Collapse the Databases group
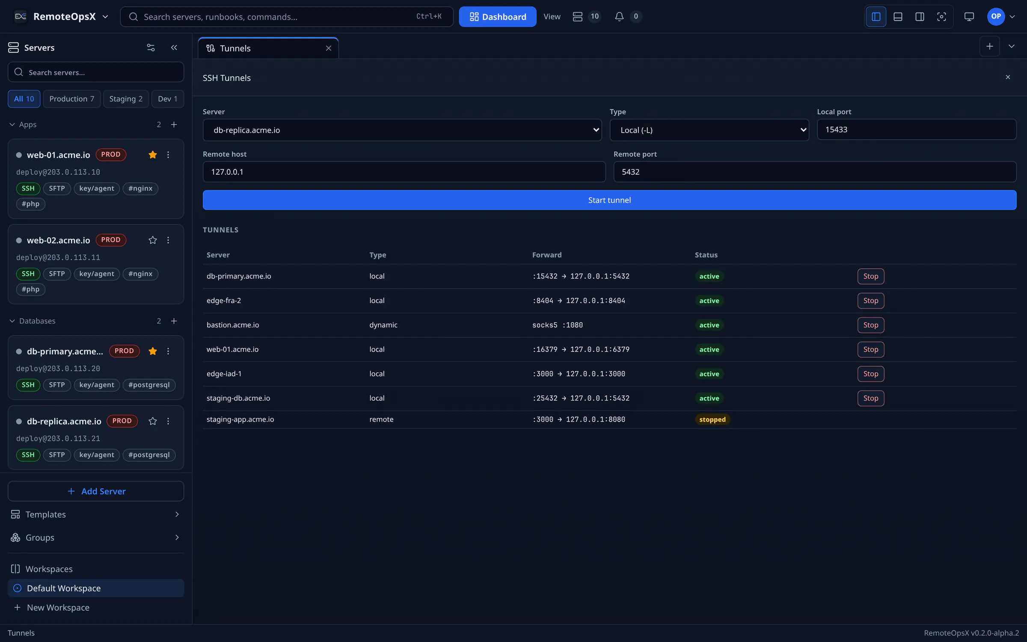 (x=12, y=321)
